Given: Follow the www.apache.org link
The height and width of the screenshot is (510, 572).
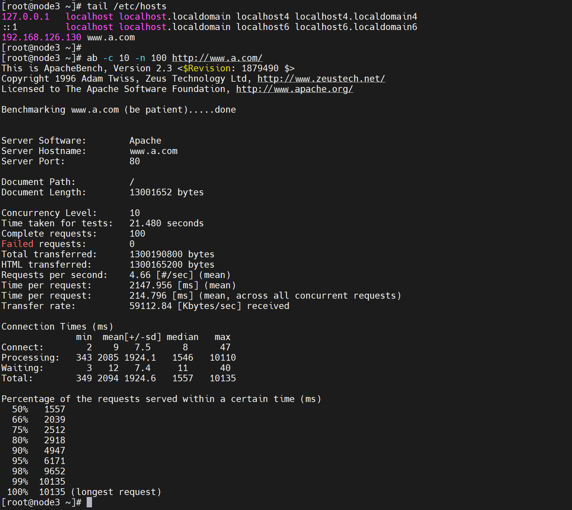Looking at the screenshot, I should (294, 89).
